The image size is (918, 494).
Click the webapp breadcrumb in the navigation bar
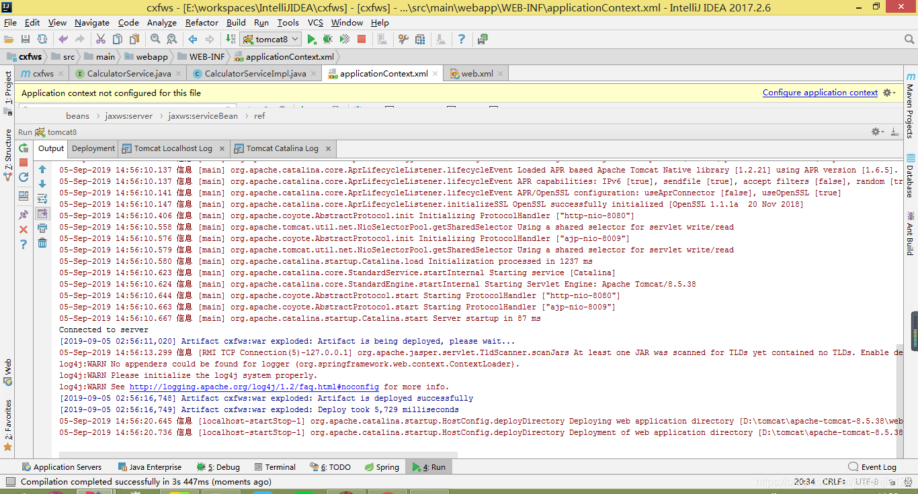(146, 57)
